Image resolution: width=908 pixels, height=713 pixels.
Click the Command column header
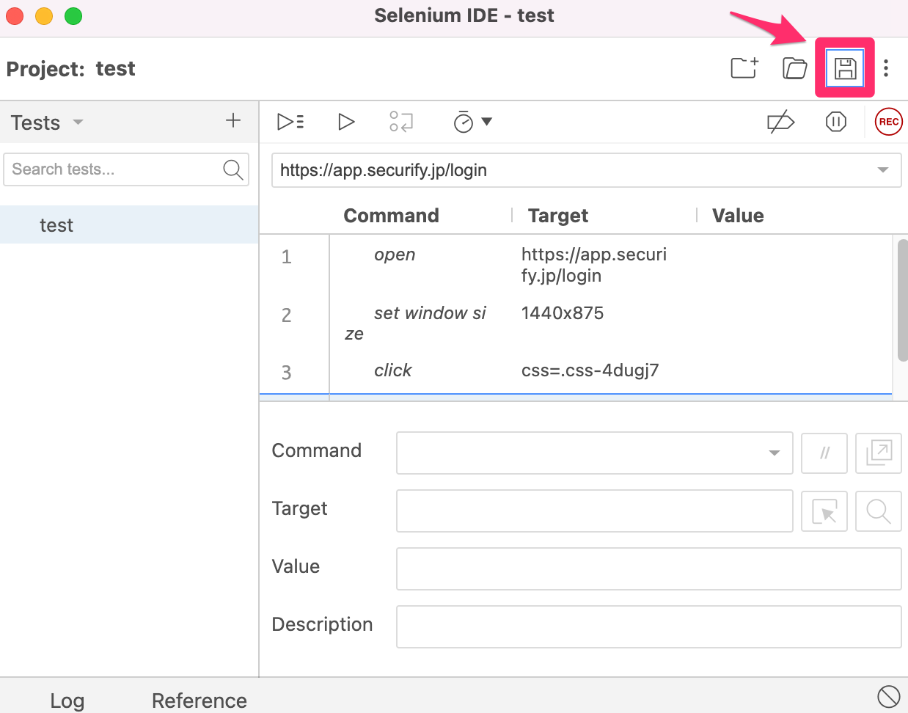(391, 216)
